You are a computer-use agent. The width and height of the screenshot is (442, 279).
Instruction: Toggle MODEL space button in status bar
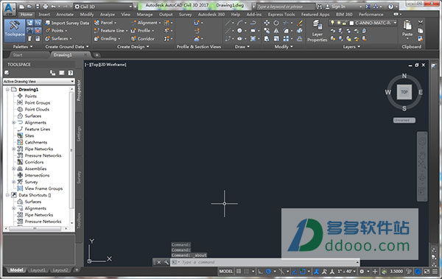click(x=226, y=271)
